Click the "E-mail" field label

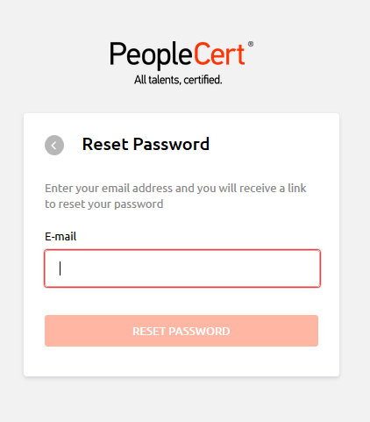pyautogui.click(x=60, y=236)
